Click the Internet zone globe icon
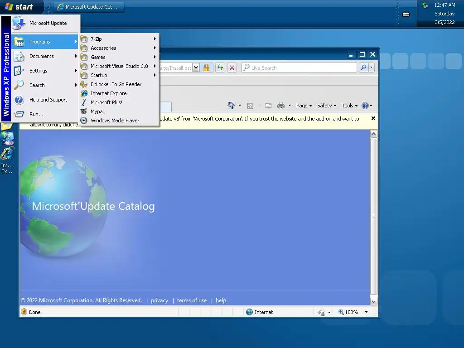This screenshot has width=464, height=348. [x=250, y=312]
